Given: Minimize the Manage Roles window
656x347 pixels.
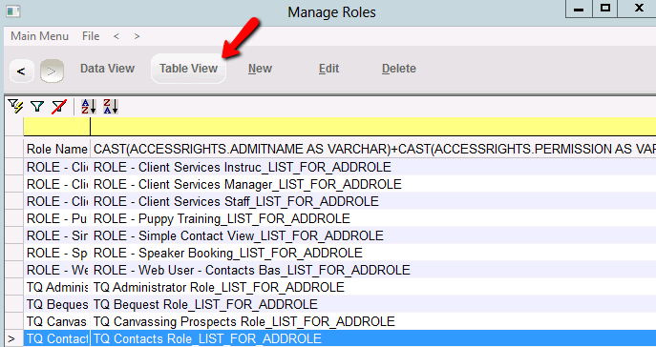Looking at the screenshot, I should click(x=579, y=9).
